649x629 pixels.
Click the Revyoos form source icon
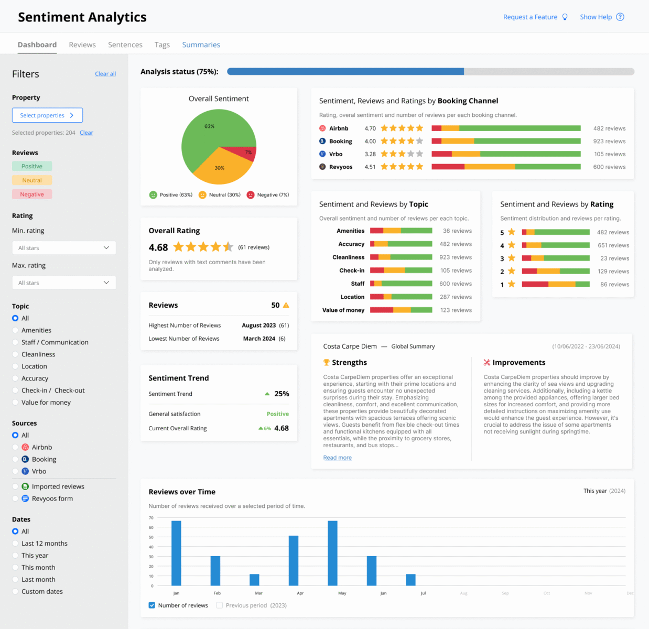[x=25, y=498]
